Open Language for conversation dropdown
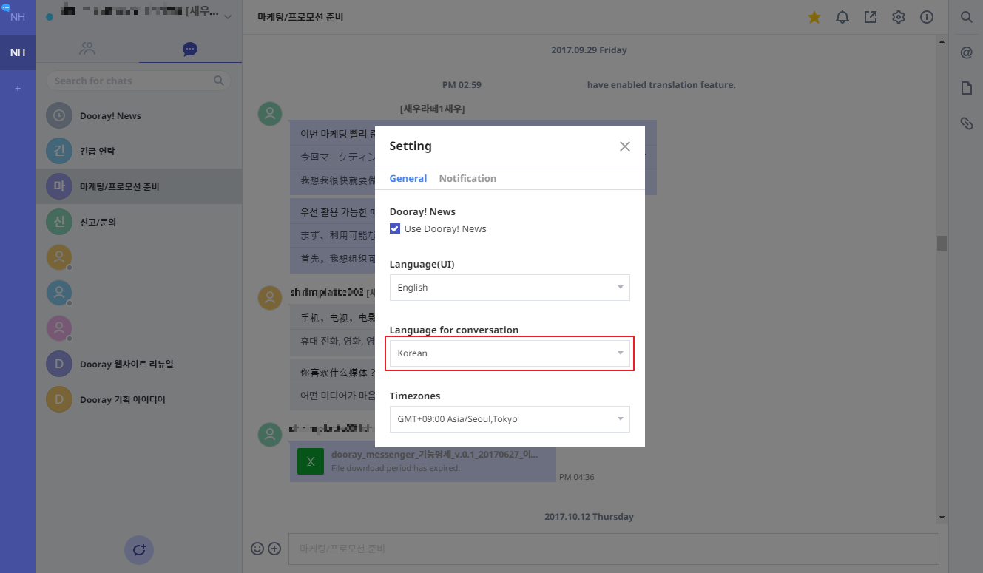This screenshot has height=573, width=983. click(x=510, y=353)
